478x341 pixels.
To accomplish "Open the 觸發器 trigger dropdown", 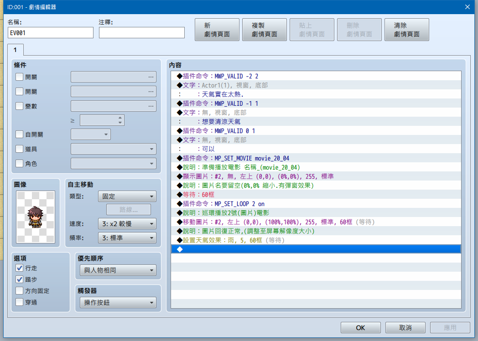I will [118, 303].
